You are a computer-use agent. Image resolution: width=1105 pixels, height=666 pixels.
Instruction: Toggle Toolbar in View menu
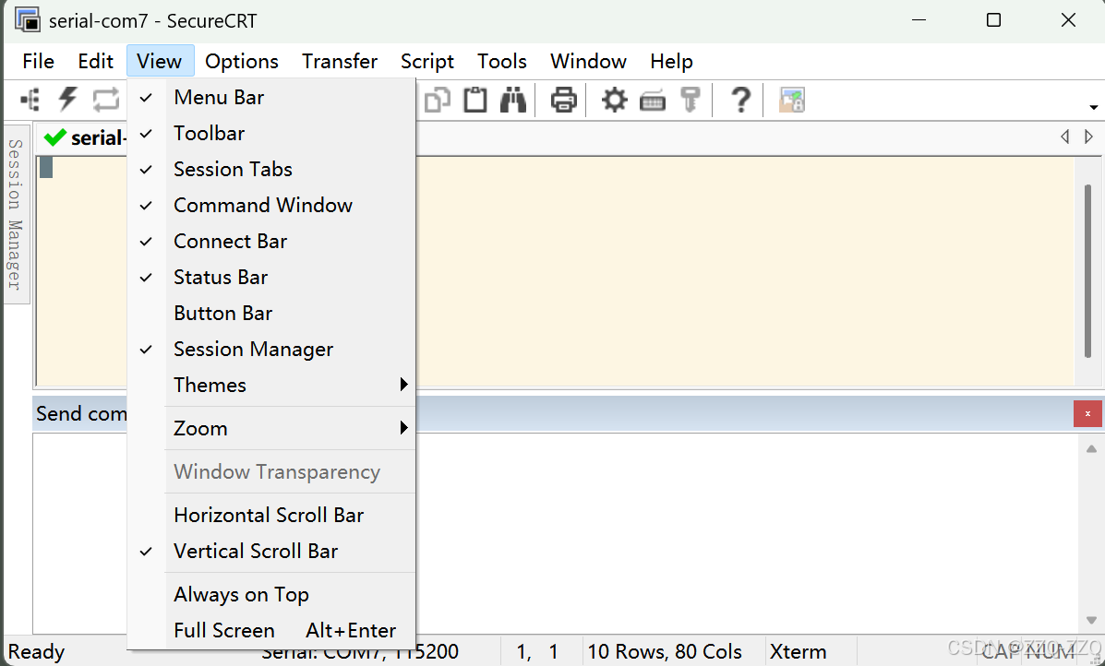click(271, 133)
